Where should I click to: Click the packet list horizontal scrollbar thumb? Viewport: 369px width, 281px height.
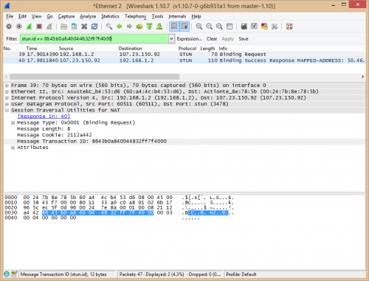pyautogui.click(x=94, y=77)
